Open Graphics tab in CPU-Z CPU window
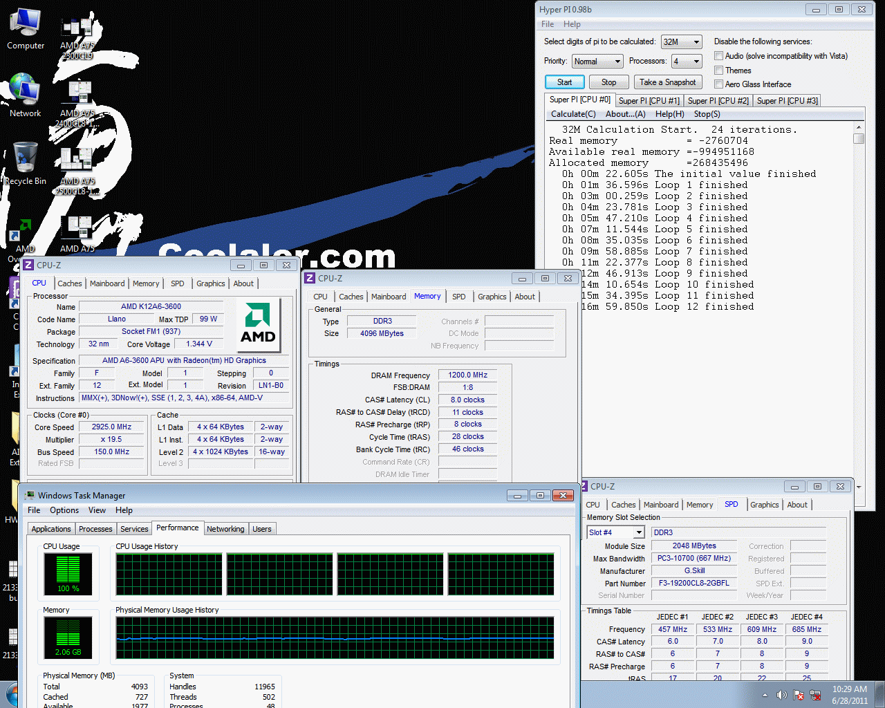The image size is (885, 708). coord(211,283)
